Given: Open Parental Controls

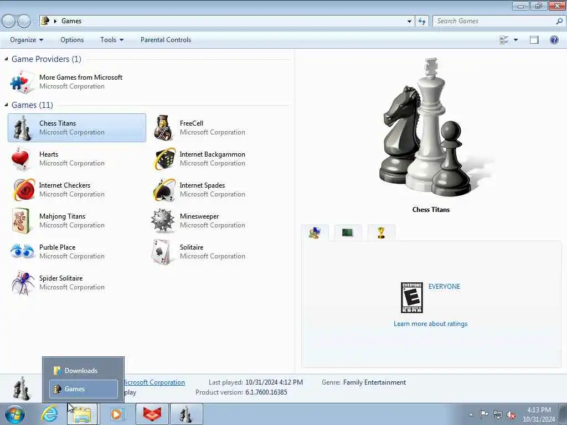Looking at the screenshot, I should click(x=166, y=40).
